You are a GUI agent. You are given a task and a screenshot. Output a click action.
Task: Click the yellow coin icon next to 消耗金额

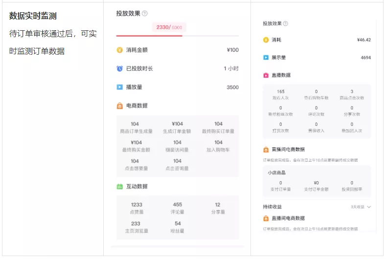pyautogui.click(x=120, y=50)
